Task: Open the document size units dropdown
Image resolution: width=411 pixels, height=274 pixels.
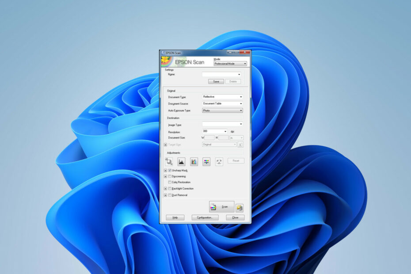Action: click(x=236, y=137)
